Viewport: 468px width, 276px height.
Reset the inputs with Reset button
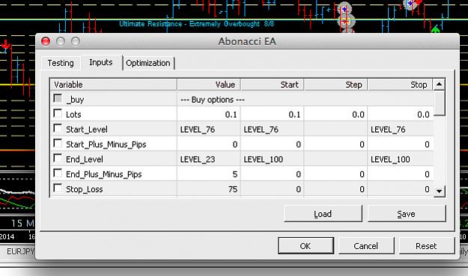(x=426, y=246)
